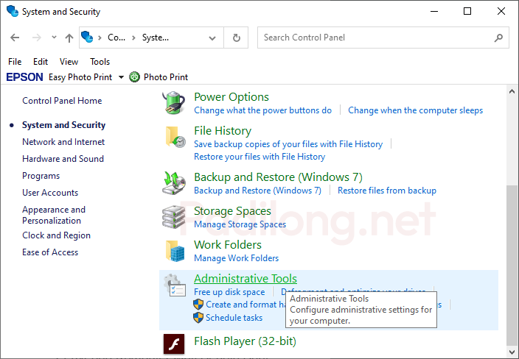
Task: Click Change when the computer sleeps
Action: click(415, 110)
